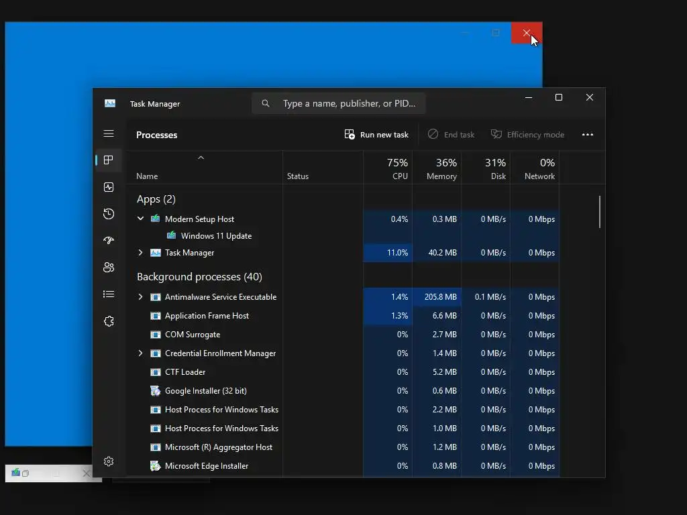The width and height of the screenshot is (687, 515).
Task: Open the more options ellipsis menu
Action: coord(588,134)
